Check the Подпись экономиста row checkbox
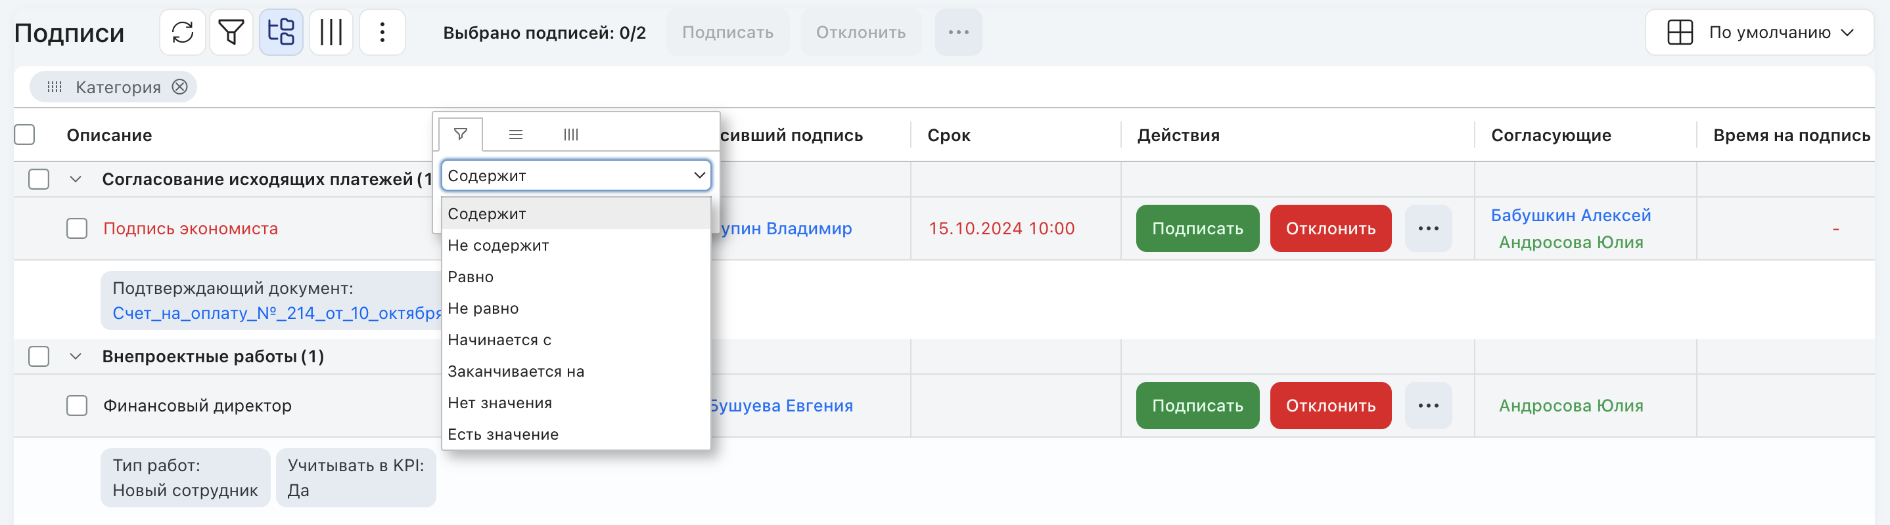The height and width of the screenshot is (525, 1890). coord(77,228)
